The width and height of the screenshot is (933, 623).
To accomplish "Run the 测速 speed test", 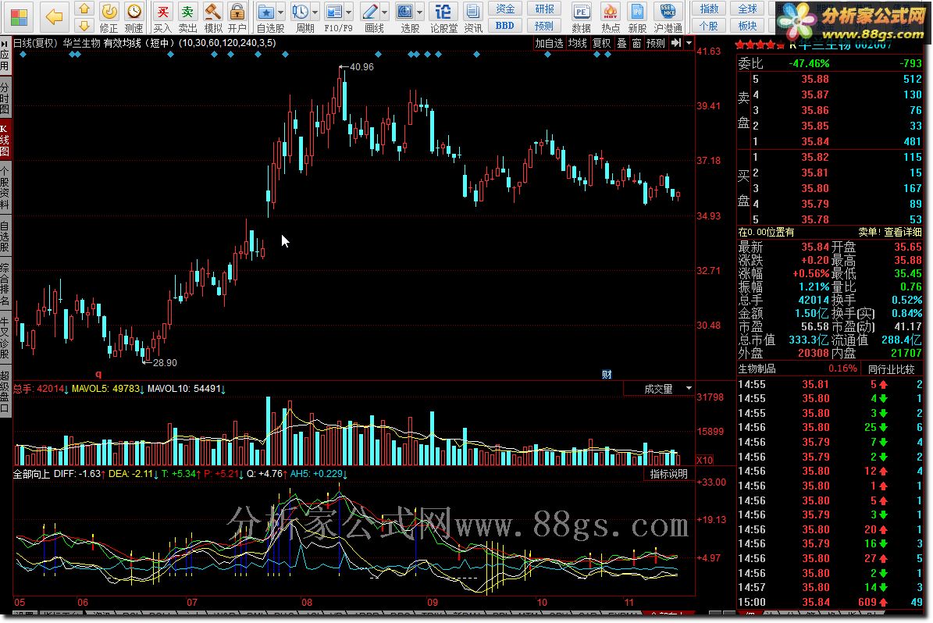I will click(x=134, y=18).
